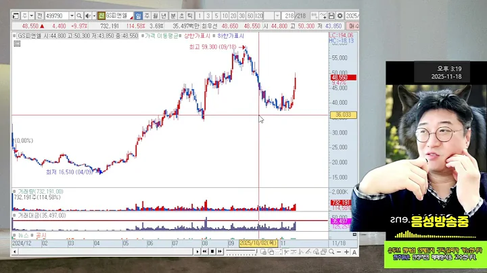487x273 pixels.
Task: Click the play button in the replay controls
Action: 197,251
